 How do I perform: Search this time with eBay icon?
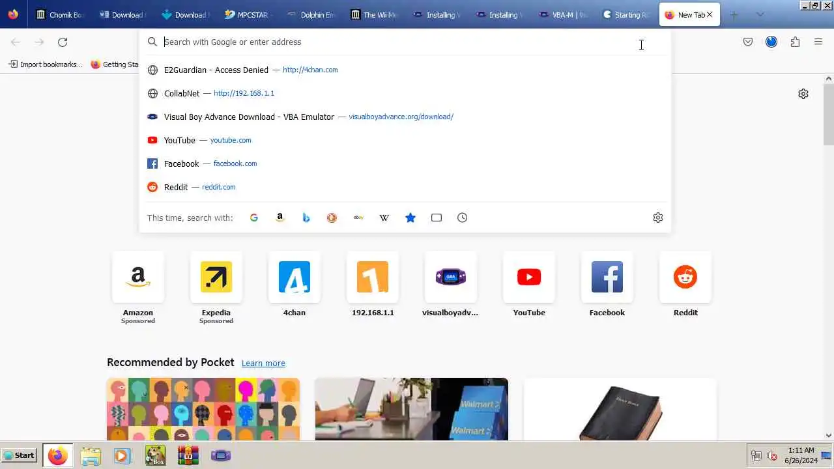[x=358, y=218]
